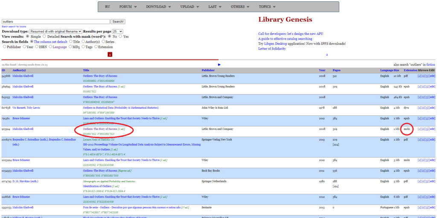Choose No for search with mask
The height and width of the screenshot is (218, 437).
110,37
